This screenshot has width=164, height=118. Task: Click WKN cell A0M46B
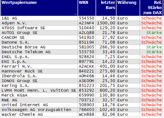(87, 76)
